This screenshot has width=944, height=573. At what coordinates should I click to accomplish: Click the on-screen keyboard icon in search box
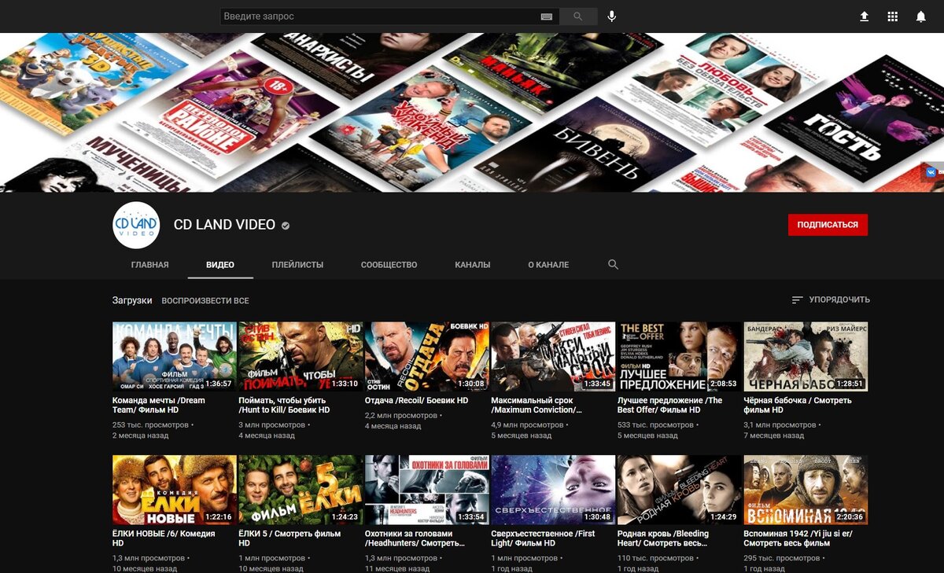point(547,17)
